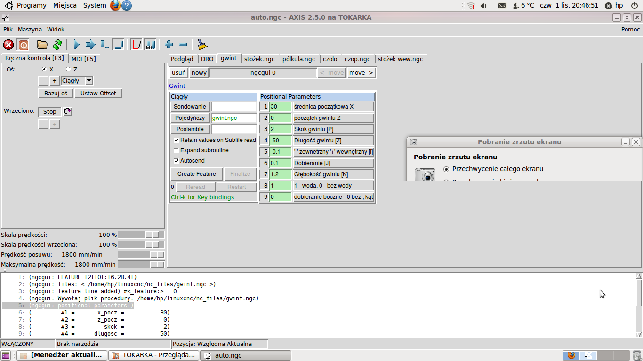Viewport: 643px width, 361px height.
Task: Zoom out with the minus icon
Action: tap(183, 45)
